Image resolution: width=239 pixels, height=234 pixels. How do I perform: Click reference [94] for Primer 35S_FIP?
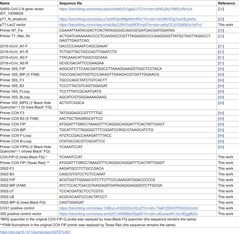221,69
